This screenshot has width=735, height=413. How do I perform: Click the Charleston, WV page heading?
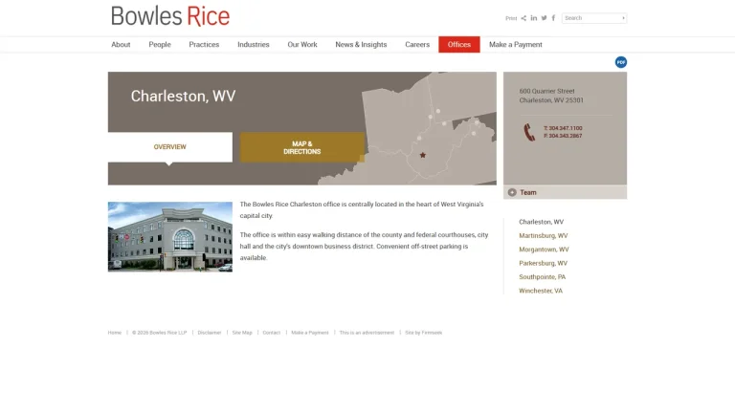point(184,96)
